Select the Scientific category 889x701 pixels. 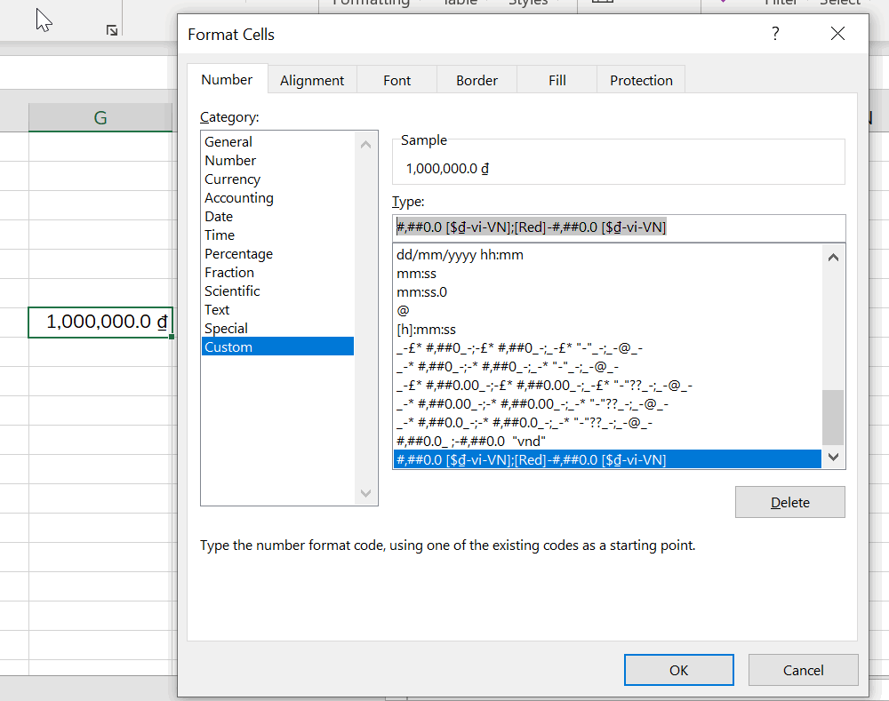[x=277, y=291]
